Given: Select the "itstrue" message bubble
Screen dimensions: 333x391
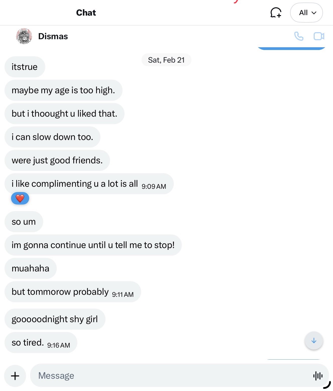Looking at the screenshot, I should tap(25, 67).
